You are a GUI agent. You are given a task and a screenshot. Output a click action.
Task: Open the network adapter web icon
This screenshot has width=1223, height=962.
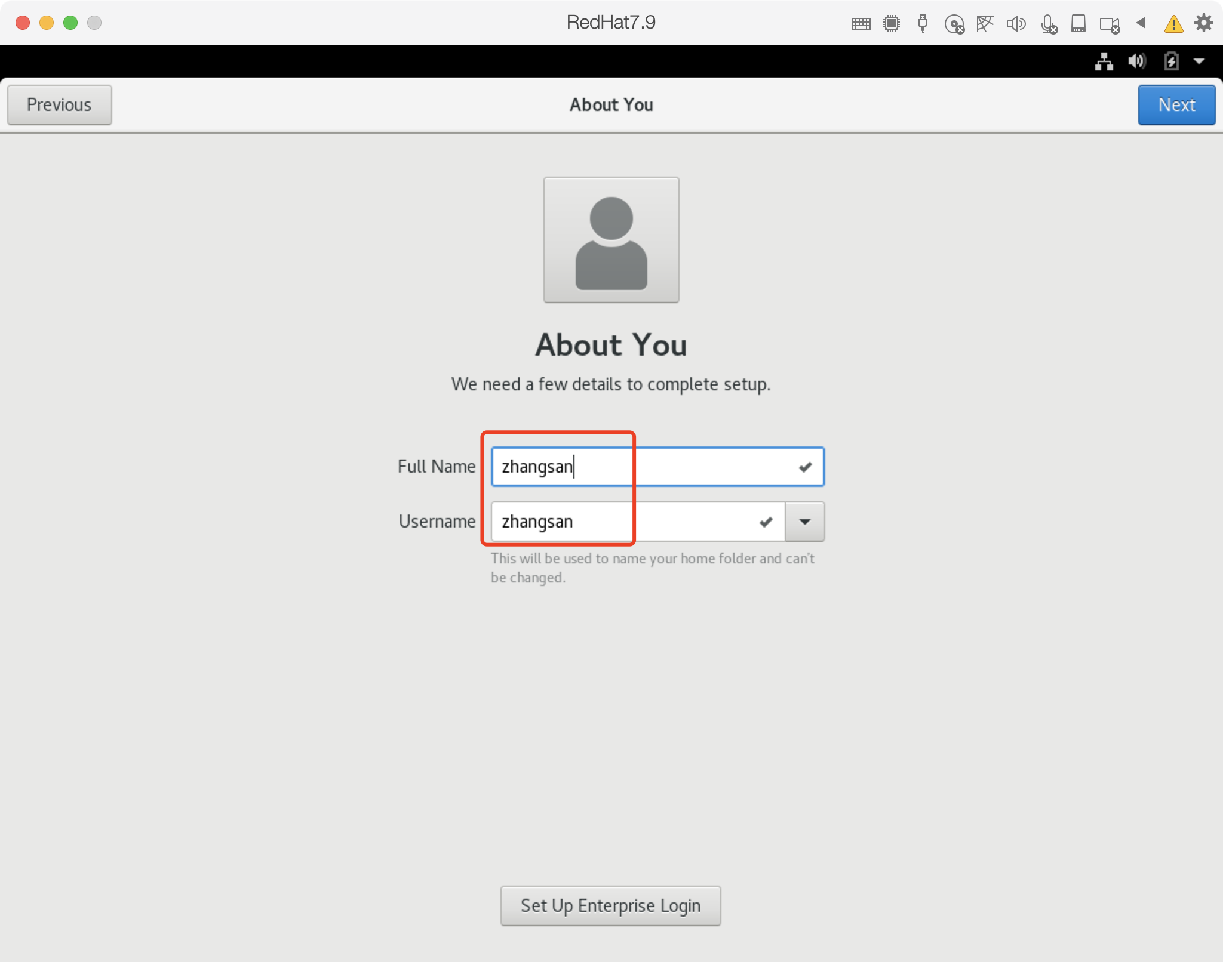985,24
